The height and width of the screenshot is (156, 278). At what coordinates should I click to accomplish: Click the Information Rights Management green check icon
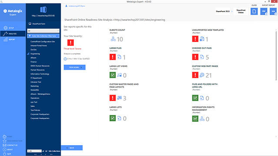(195, 118)
